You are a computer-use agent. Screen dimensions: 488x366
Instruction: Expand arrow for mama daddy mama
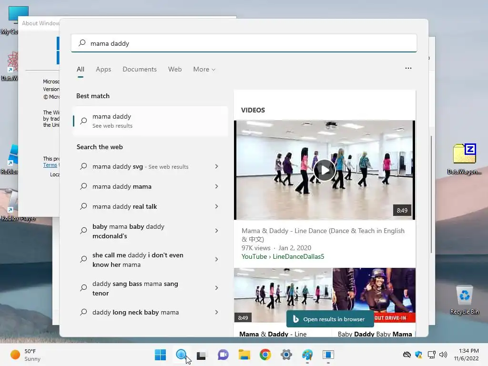[x=217, y=186]
